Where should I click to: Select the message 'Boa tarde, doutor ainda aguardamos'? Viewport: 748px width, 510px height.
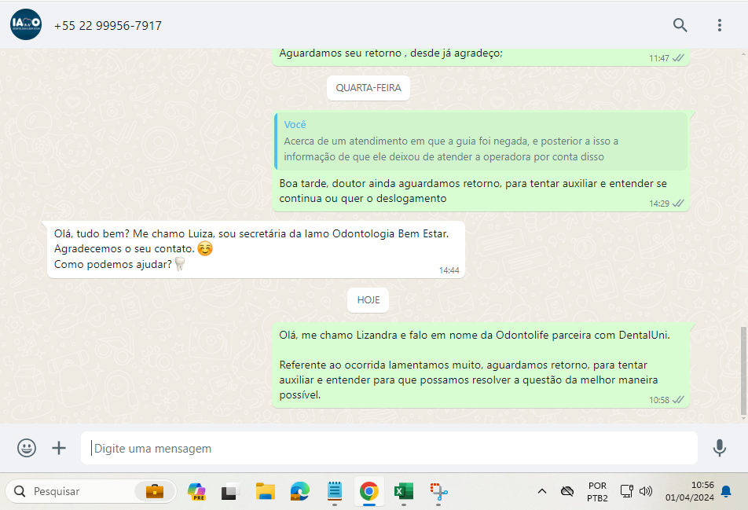pos(481,162)
